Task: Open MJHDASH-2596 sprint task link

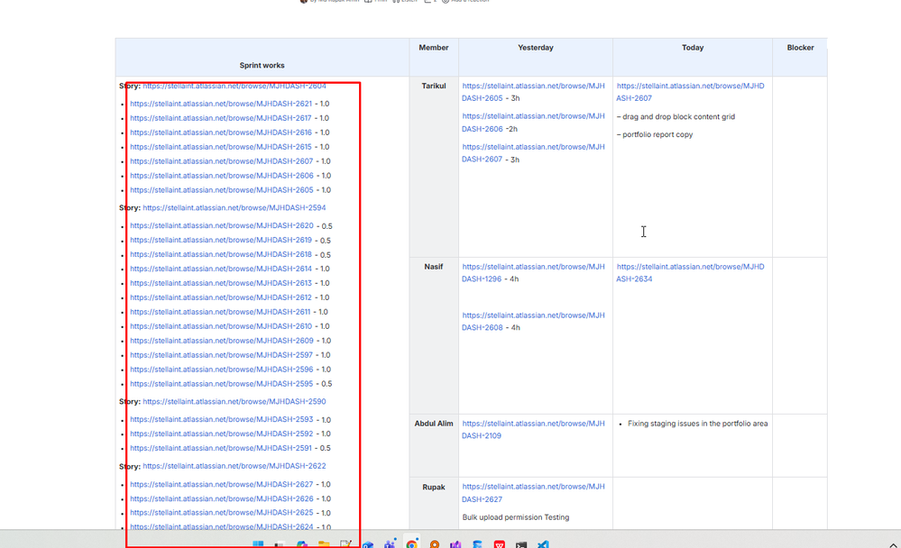Action: click(x=222, y=369)
